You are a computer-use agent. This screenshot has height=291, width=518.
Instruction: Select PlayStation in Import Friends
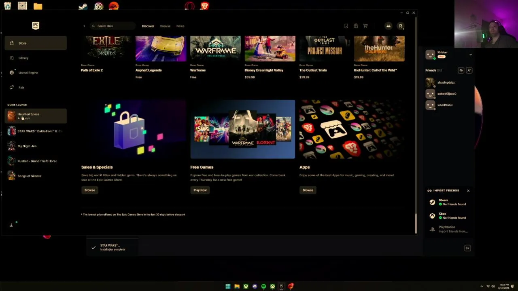tap(448, 229)
